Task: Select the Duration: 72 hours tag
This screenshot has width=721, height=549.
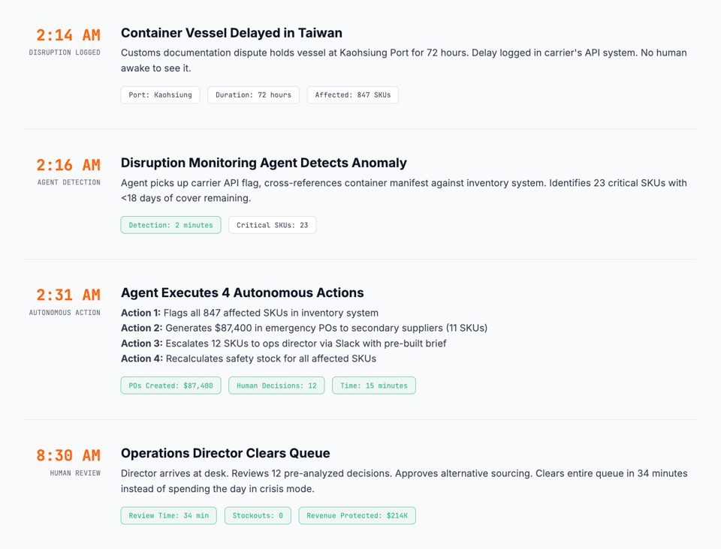Action: point(253,95)
